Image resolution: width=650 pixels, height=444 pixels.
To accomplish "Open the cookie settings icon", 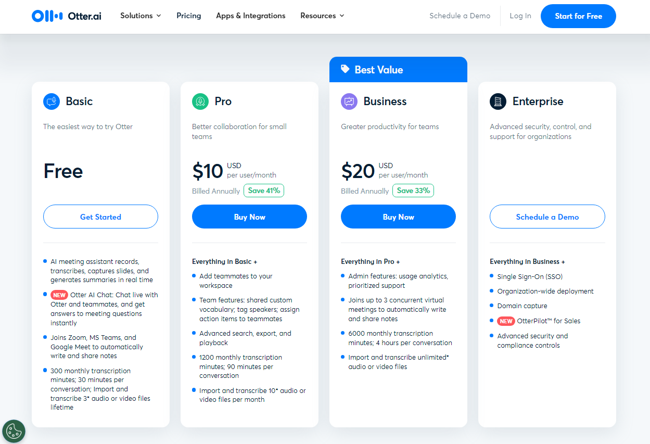I will coord(14,431).
